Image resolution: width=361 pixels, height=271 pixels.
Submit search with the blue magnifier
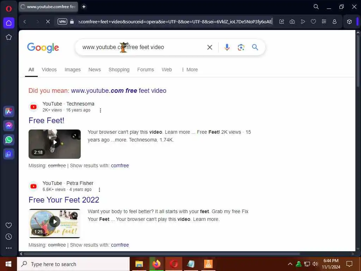tap(255, 47)
